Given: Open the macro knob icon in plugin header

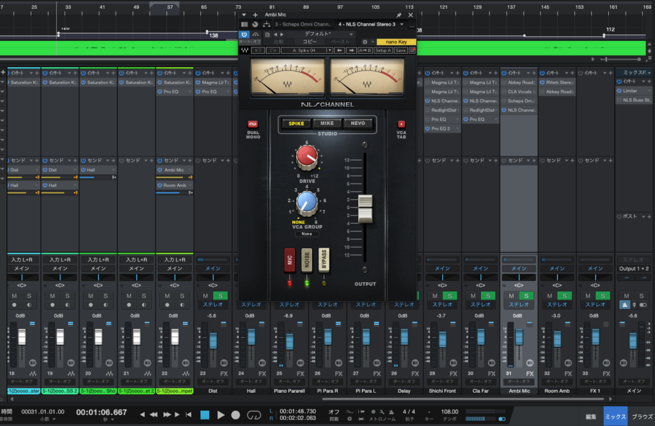Looking at the screenshot, I should (x=255, y=24).
